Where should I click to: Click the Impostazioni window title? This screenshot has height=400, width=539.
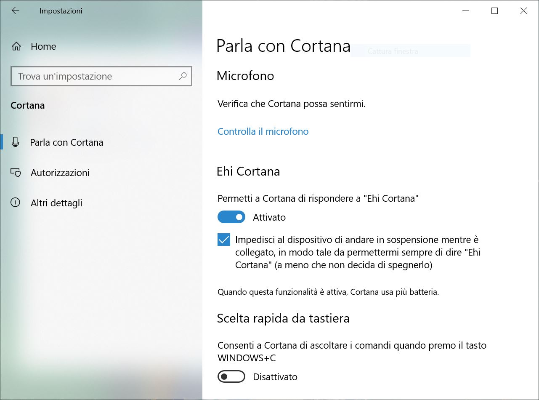pyautogui.click(x=61, y=11)
